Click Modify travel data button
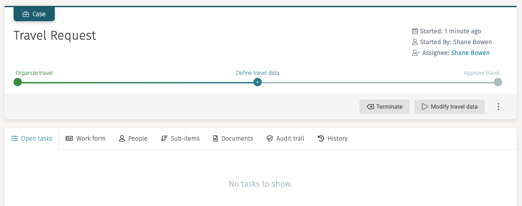The height and width of the screenshot is (206, 522). 449,107
